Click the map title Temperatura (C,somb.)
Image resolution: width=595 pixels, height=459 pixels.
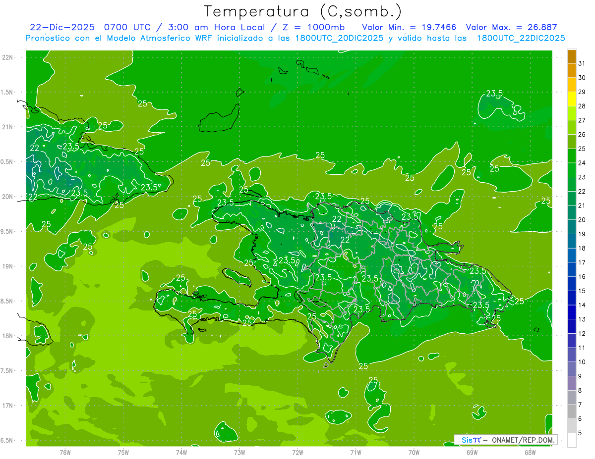point(303,11)
